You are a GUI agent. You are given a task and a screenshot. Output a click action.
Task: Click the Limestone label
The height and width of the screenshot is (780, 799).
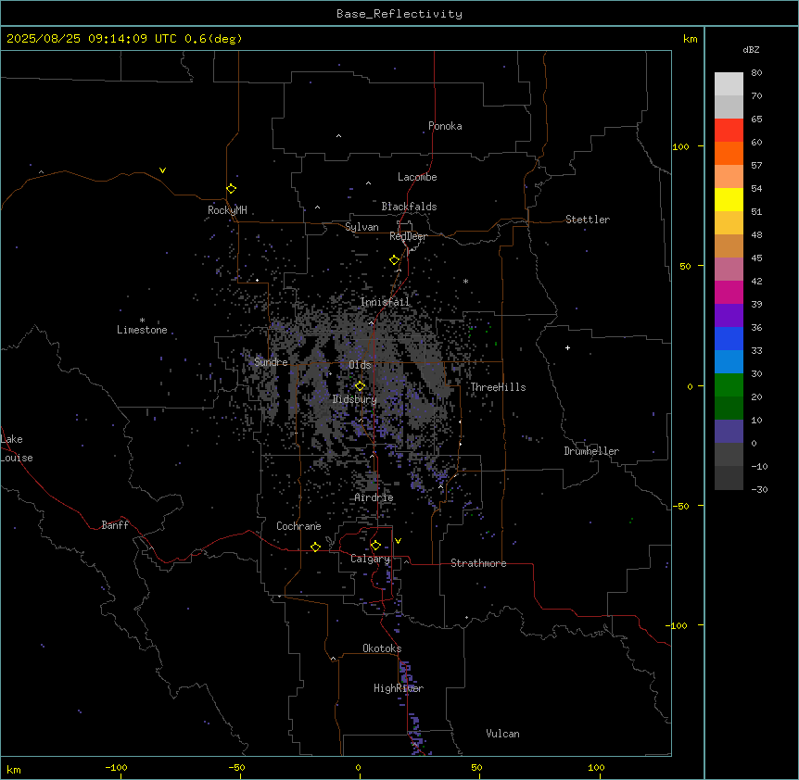142,330
